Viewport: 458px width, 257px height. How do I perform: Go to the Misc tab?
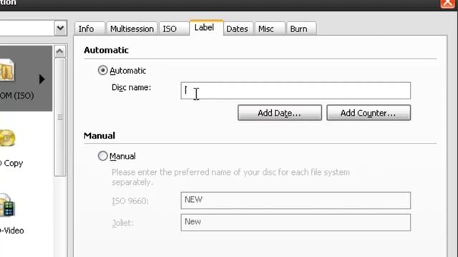(x=270, y=29)
